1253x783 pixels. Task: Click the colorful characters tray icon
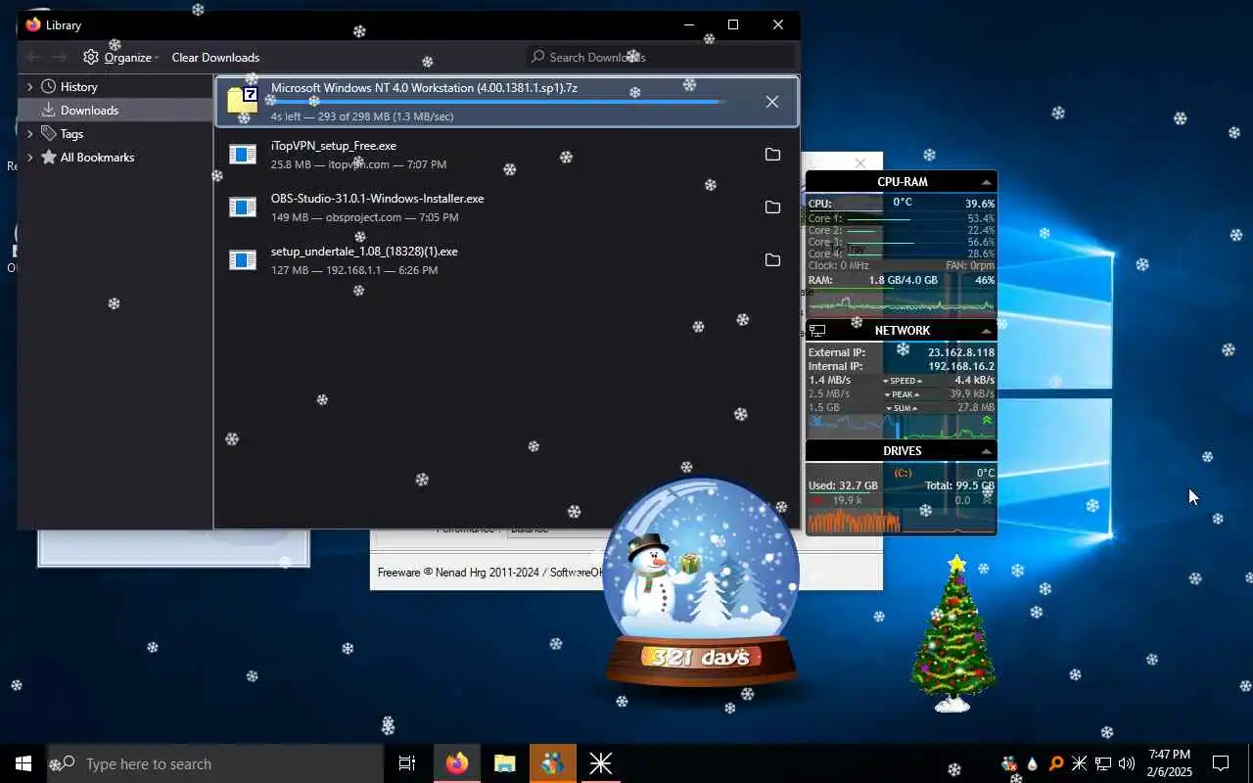click(1009, 764)
